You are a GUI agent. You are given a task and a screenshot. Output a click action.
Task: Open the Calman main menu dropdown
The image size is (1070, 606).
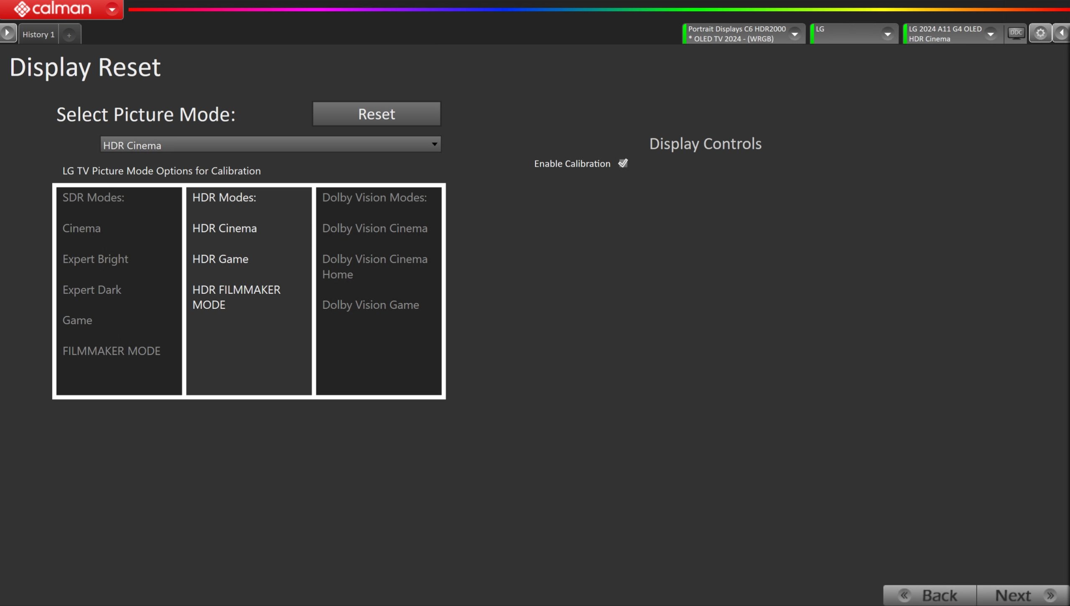tap(112, 9)
